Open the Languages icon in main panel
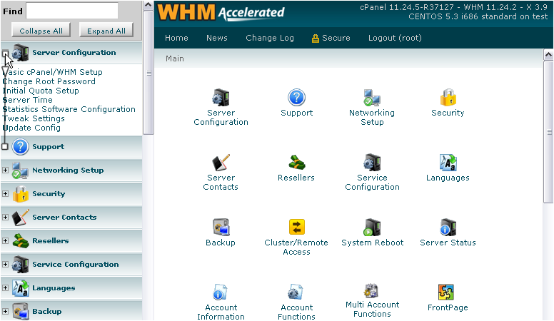Image resolution: width=554 pixels, height=321 pixels. [448, 163]
